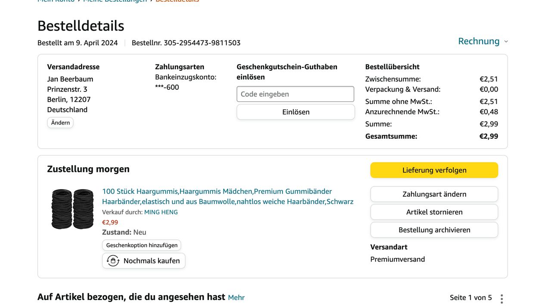Select Zahlungsart ändern
The image size is (551, 308).
tap(434, 194)
